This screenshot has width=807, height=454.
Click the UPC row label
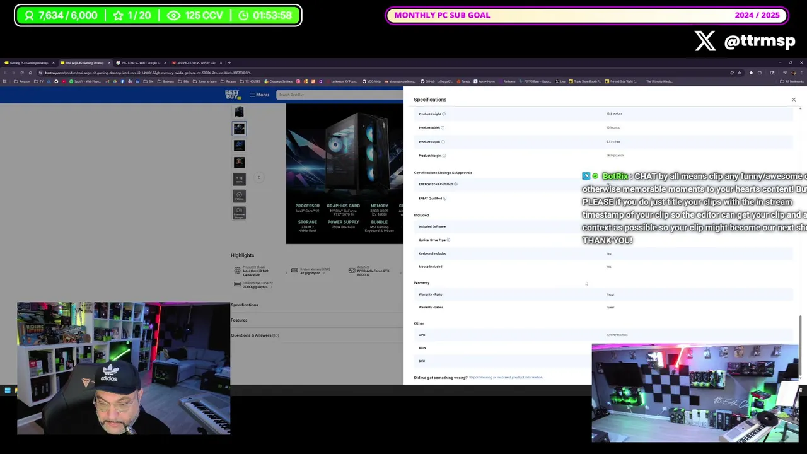click(422, 335)
